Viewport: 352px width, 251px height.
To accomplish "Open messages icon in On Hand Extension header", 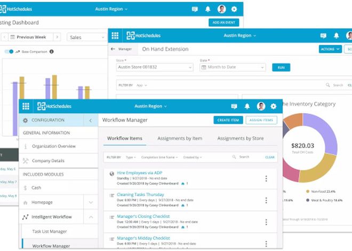I will [x=323, y=35].
